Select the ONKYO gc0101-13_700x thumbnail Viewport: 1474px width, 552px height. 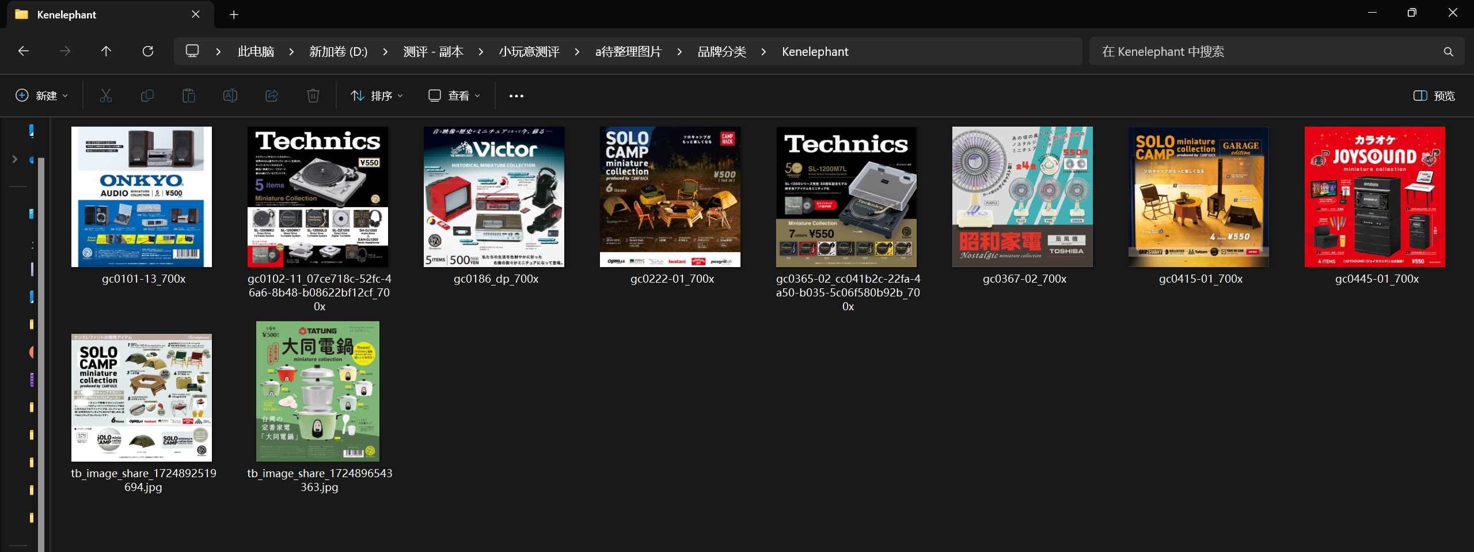[x=142, y=197]
